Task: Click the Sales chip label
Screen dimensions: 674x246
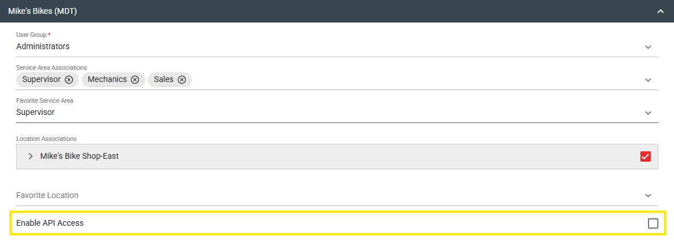Action: (x=164, y=79)
